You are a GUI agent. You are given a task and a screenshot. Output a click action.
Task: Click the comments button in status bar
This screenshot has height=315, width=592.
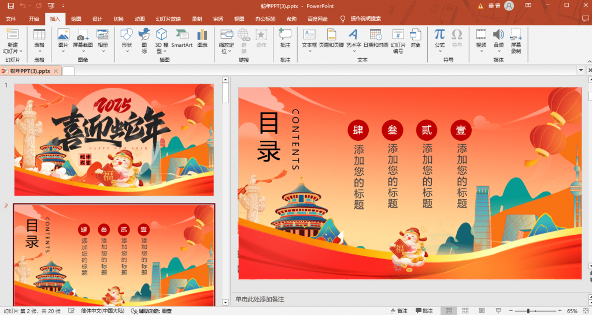click(423, 310)
